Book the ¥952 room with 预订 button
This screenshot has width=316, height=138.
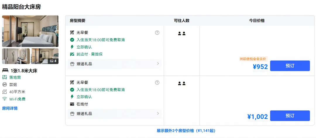[x=290, y=66]
